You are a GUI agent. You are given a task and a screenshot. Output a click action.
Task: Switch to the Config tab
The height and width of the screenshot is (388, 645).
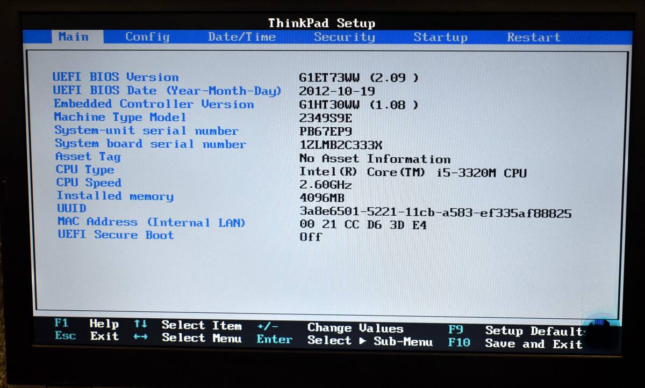click(x=147, y=37)
